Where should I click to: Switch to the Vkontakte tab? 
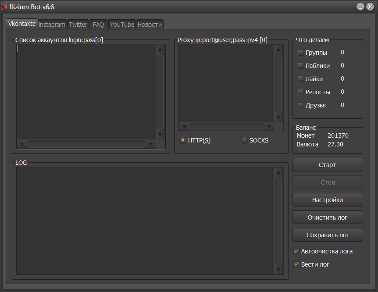pos(22,24)
